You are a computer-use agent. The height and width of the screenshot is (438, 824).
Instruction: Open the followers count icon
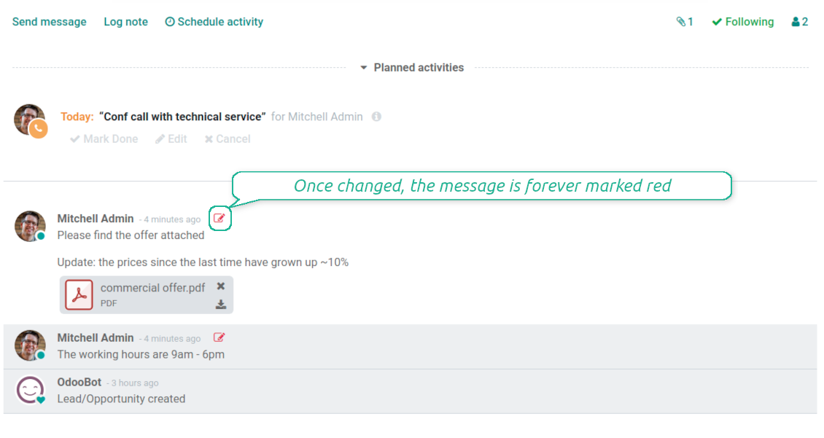(800, 22)
